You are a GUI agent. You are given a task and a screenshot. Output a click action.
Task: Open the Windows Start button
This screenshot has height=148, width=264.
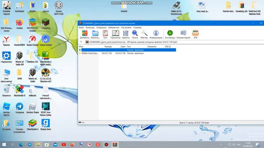(x=4, y=144)
